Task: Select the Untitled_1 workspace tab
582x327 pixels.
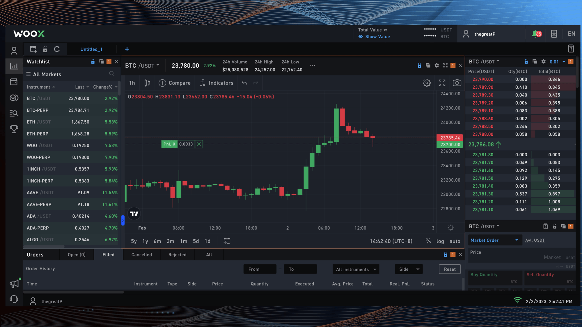Action: pyautogui.click(x=91, y=49)
